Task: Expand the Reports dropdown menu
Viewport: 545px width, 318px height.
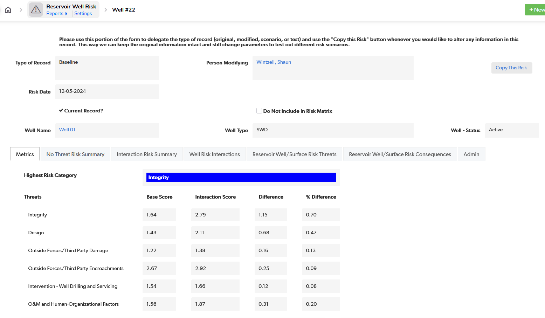Action: (57, 14)
